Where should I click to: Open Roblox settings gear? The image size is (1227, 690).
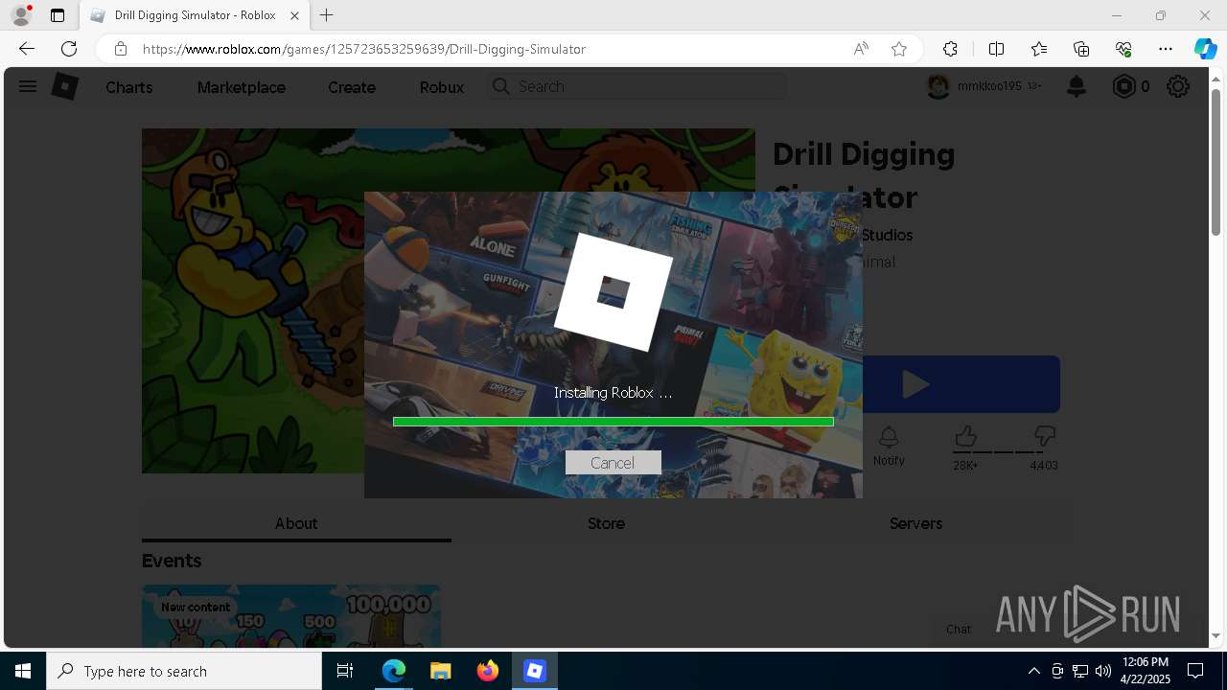1178,86
